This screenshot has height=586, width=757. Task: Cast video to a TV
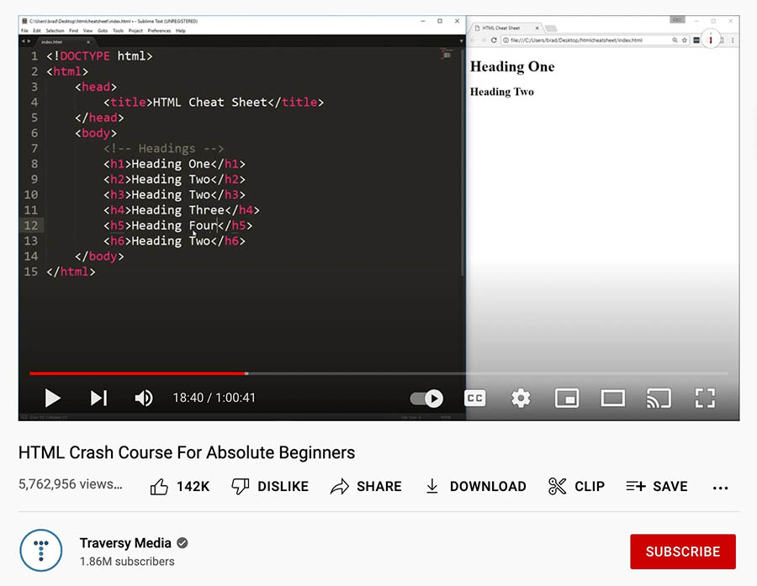[x=659, y=398]
